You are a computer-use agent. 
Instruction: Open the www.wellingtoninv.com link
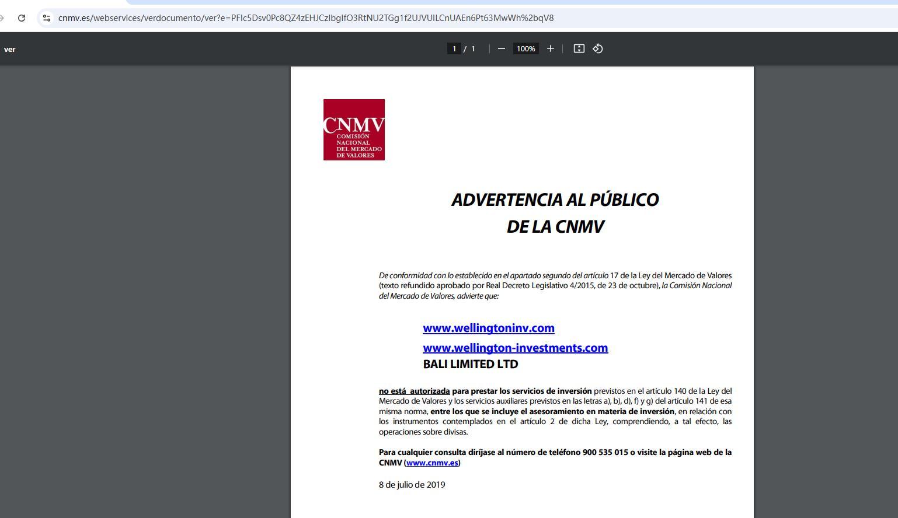tap(488, 328)
